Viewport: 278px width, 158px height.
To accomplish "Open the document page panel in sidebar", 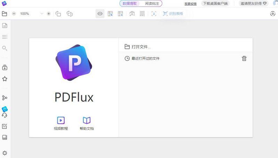I will 5,26.
